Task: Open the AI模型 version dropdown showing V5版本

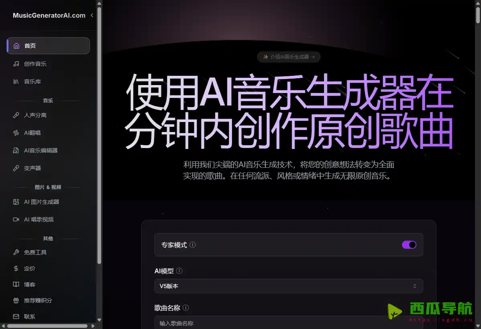Action: [288, 286]
